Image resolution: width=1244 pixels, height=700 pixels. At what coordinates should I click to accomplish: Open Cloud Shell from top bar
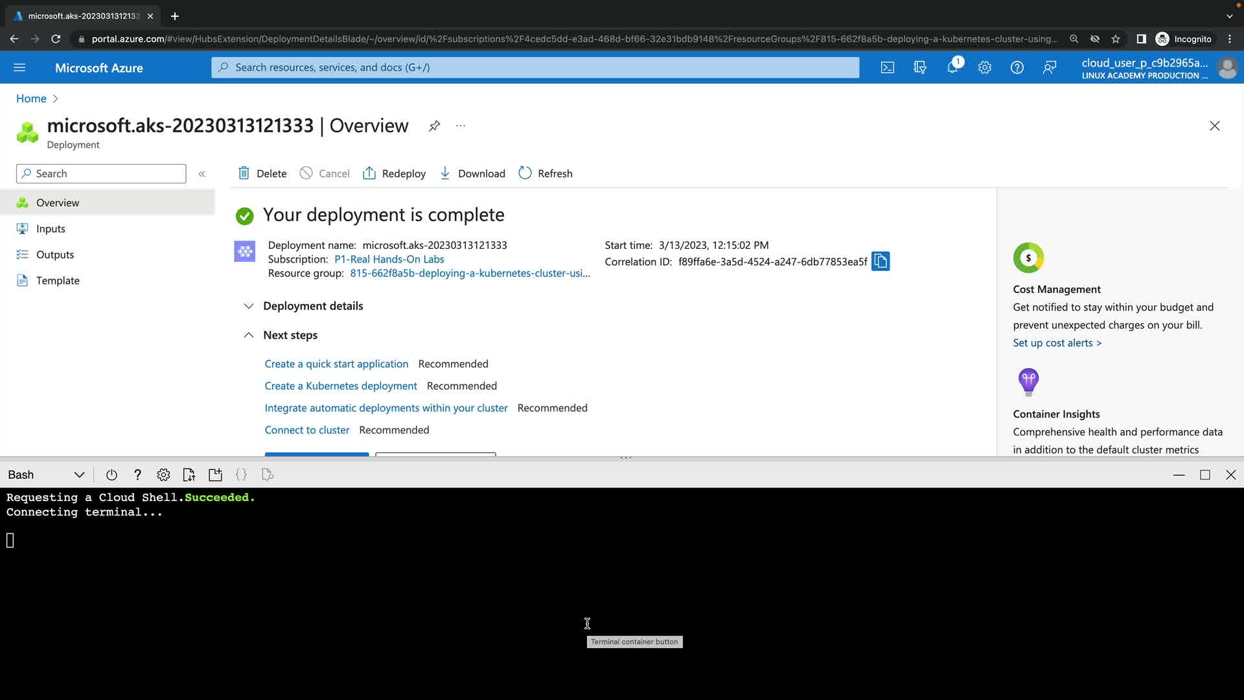coord(887,67)
